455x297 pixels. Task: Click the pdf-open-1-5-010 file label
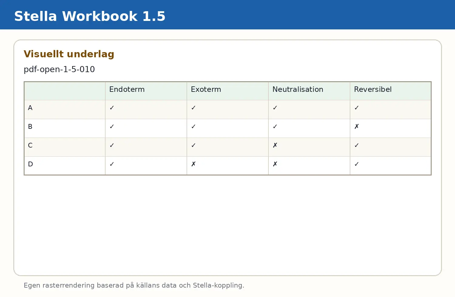[x=59, y=69]
